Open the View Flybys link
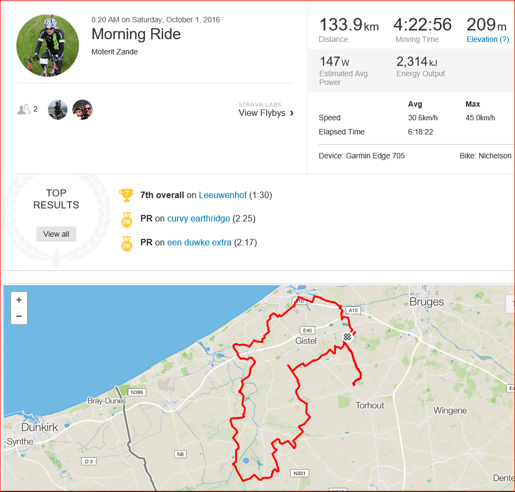 tap(262, 113)
